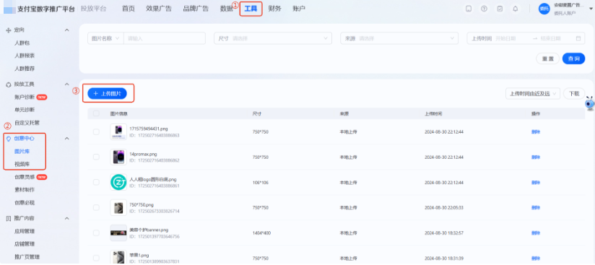This screenshot has width=595, height=265.
Task: Click the 重置 button
Action: tap(547, 58)
